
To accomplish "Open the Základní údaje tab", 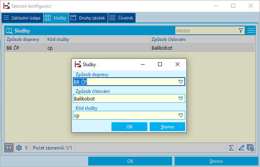I will [x=23, y=18].
